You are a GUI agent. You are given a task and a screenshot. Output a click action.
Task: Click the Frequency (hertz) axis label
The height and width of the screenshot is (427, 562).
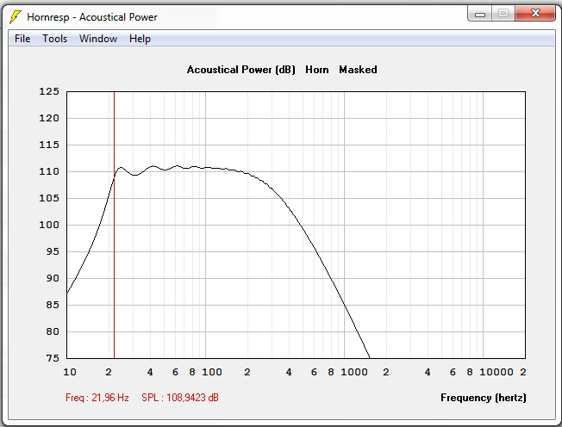click(484, 398)
